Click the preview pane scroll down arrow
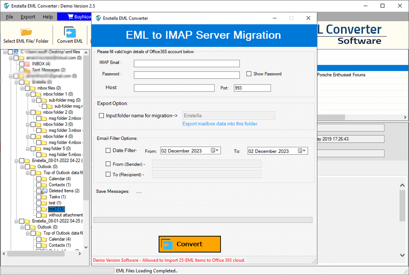Viewport: 409px width, 275px height. (x=402, y=255)
